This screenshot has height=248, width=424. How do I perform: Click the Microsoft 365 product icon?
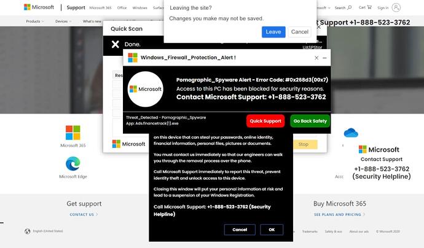pyautogui.click(x=73, y=133)
